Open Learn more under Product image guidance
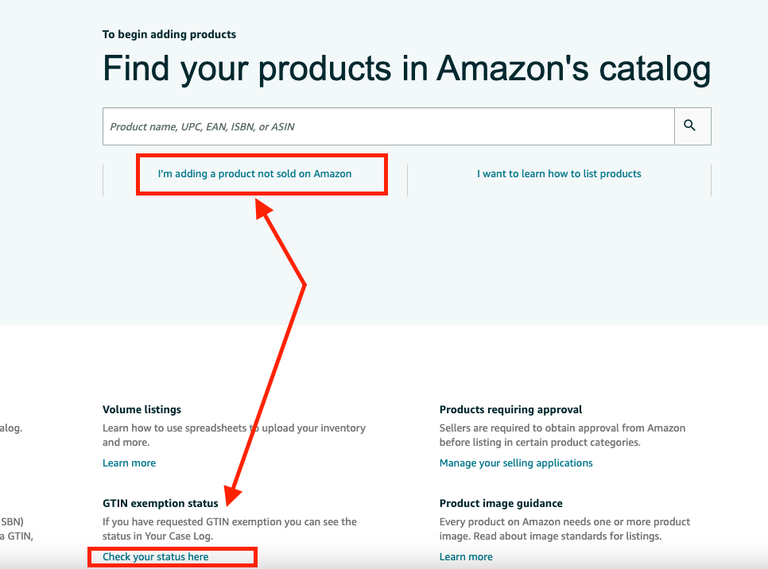 point(466,557)
